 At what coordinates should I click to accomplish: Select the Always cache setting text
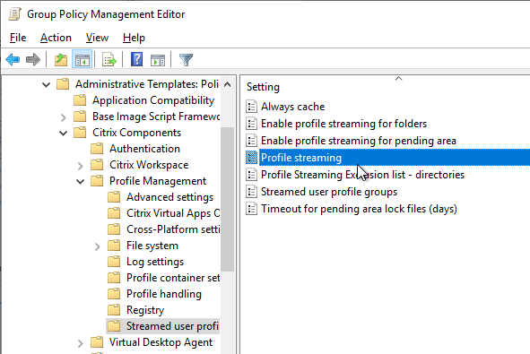click(292, 107)
